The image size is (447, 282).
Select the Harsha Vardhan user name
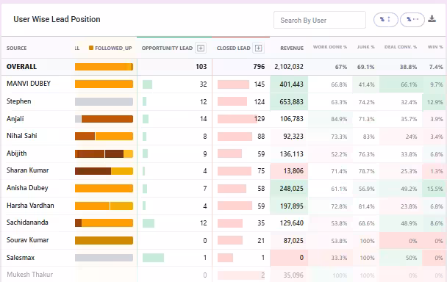tap(30, 206)
